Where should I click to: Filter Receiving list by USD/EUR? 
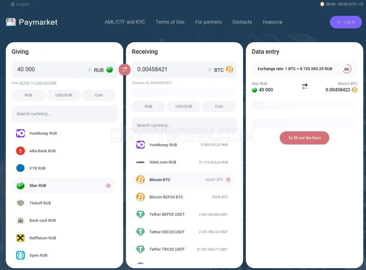click(184, 106)
